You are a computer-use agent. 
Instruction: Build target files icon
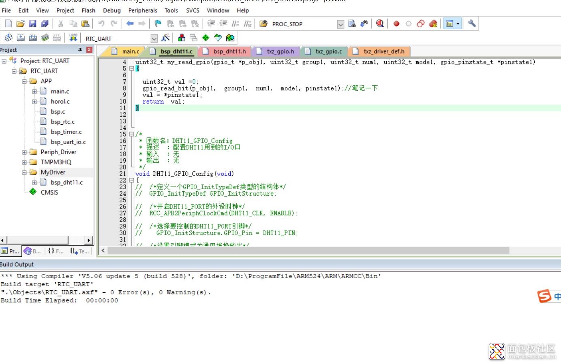[21, 38]
